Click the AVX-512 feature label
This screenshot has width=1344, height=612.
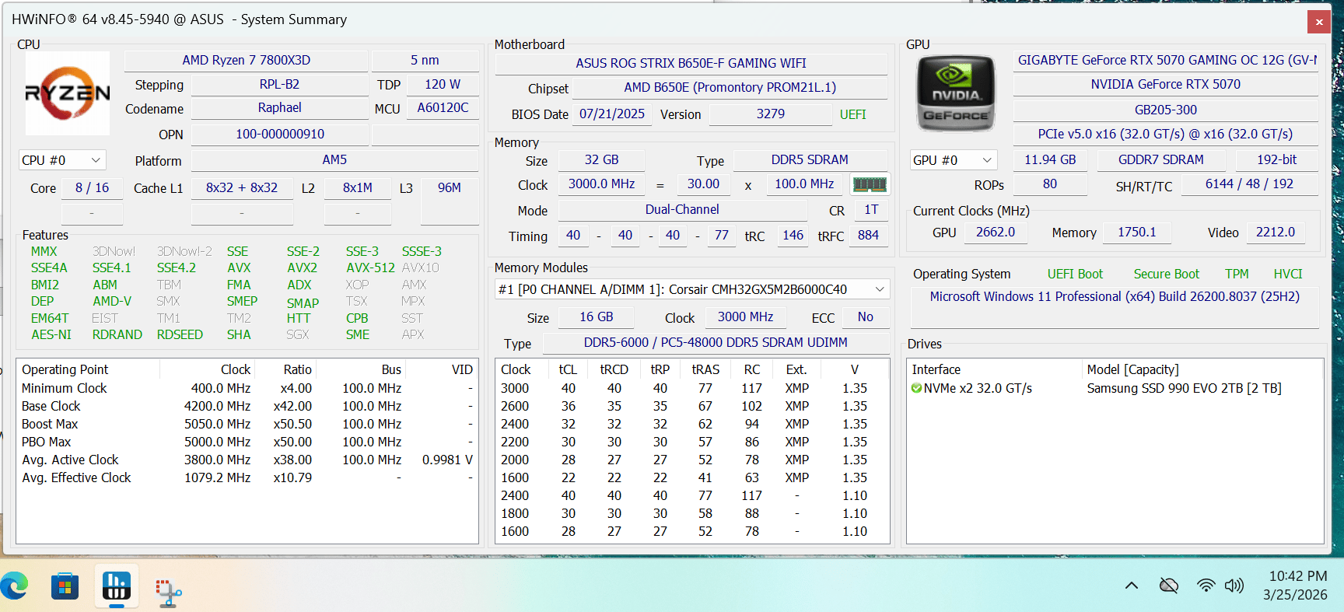pyautogui.click(x=370, y=268)
